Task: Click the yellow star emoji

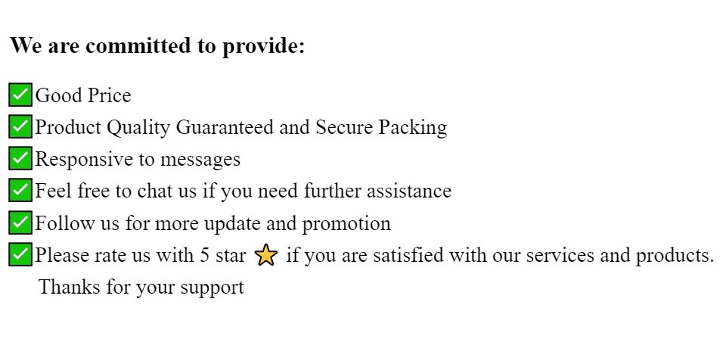Action: 266,256
